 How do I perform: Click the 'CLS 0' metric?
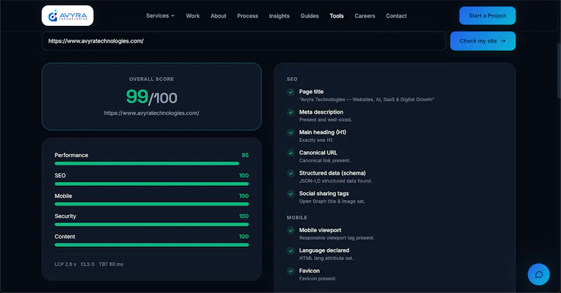[87, 264]
